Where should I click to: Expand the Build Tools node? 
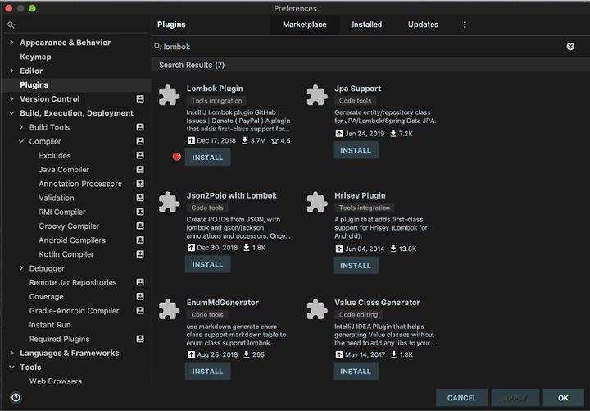pyautogui.click(x=21, y=127)
